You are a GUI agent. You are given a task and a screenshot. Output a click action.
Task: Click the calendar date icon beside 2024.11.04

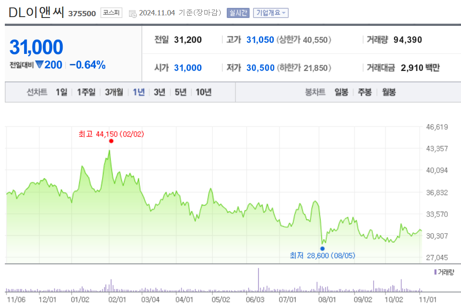(132, 14)
